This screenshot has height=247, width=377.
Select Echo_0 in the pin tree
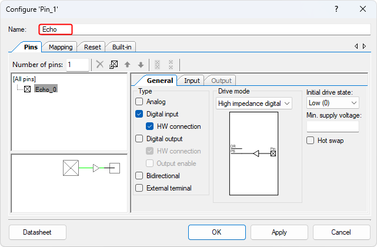pos(46,89)
